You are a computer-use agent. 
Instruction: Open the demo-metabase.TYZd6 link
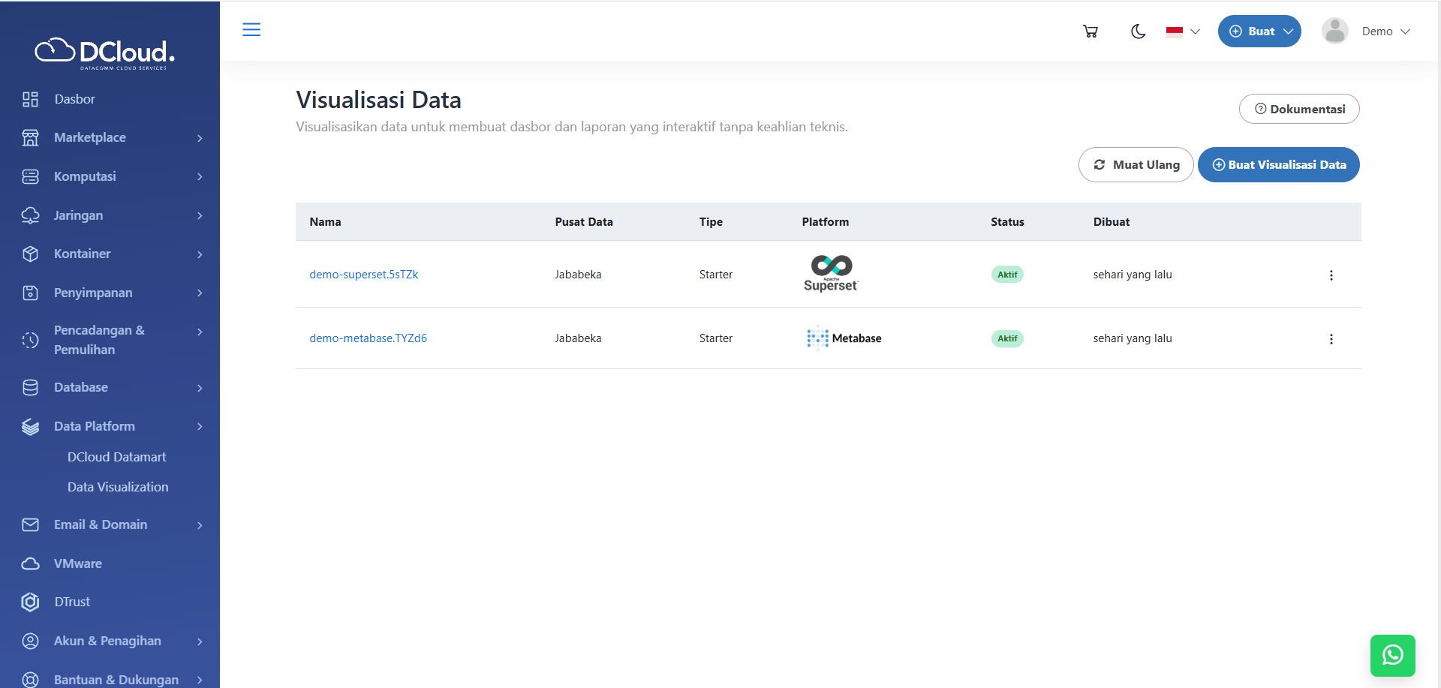pos(368,338)
